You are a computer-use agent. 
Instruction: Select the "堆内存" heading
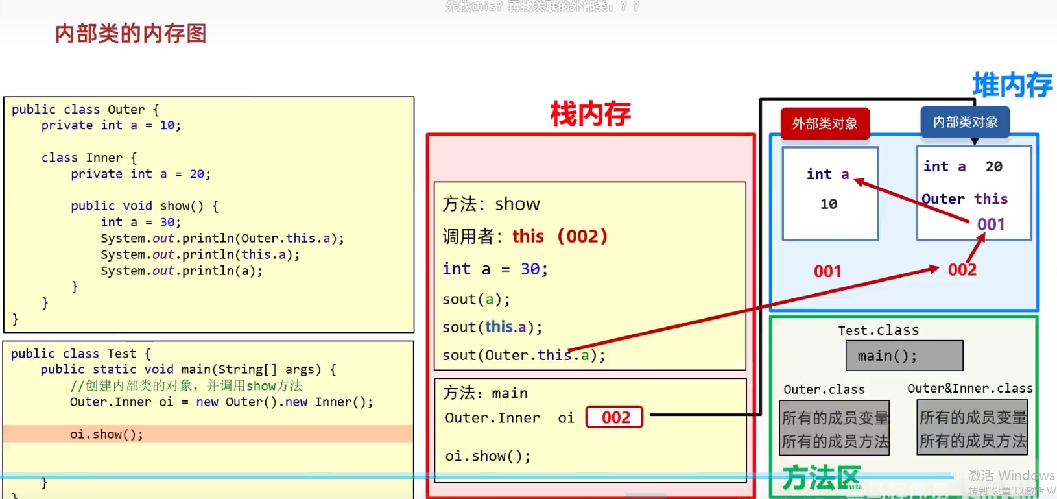point(1012,85)
